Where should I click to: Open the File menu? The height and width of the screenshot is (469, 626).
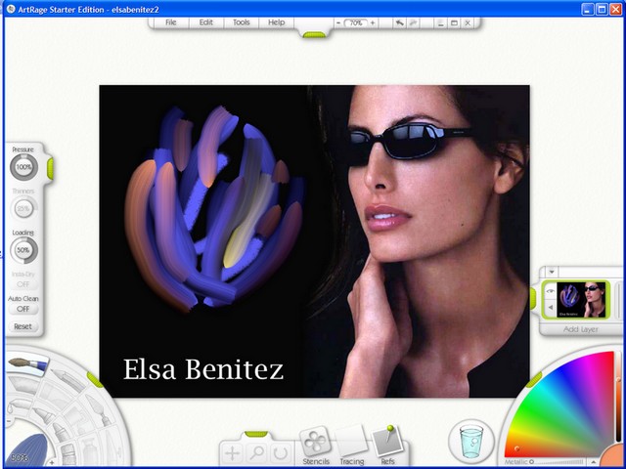(171, 22)
